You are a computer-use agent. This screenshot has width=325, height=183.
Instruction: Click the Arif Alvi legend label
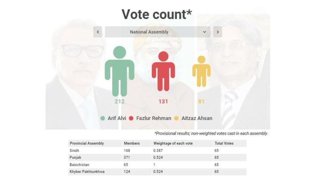[x=115, y=118]
